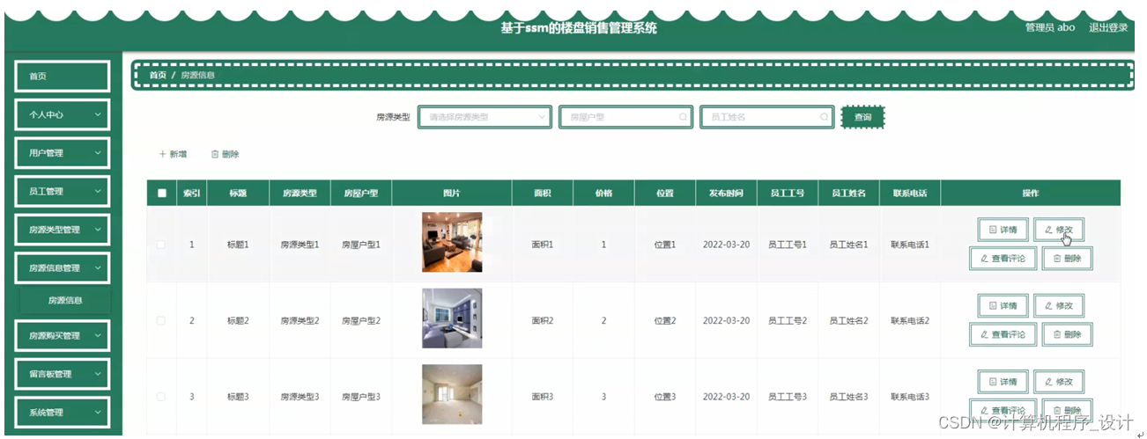Click the 查看评论 icon in row 标题1
Screen dimensions: 1147x439
click(983, 259)
